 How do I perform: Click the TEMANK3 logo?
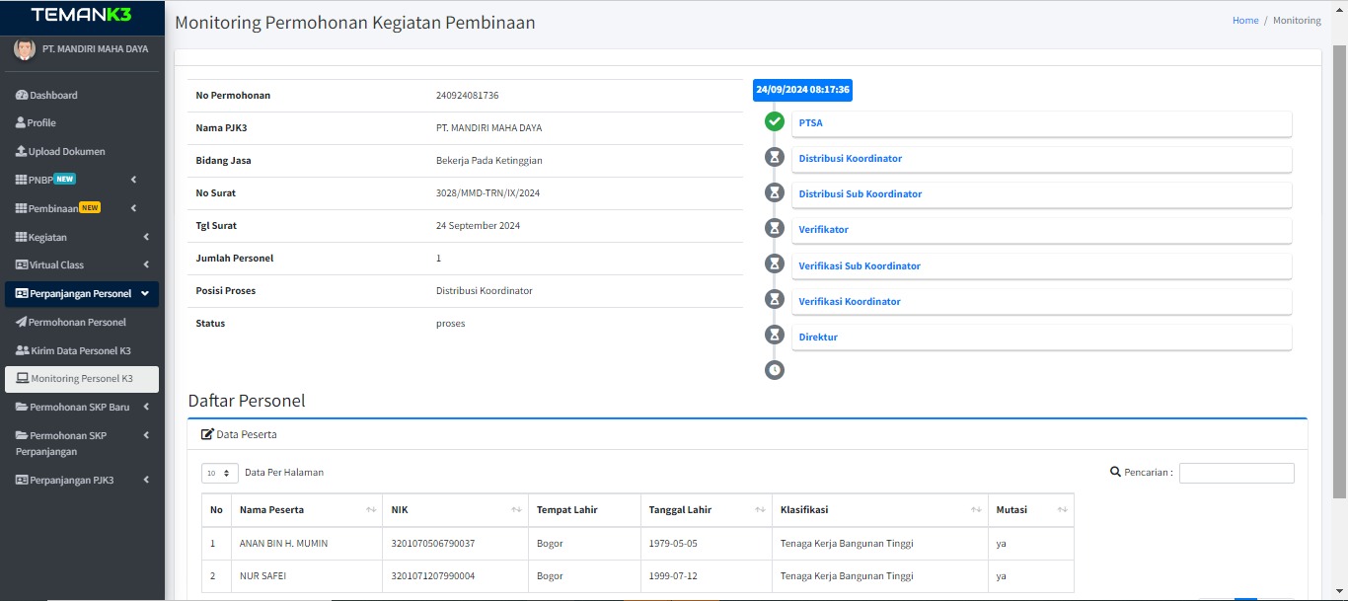(x=82, y=15)
